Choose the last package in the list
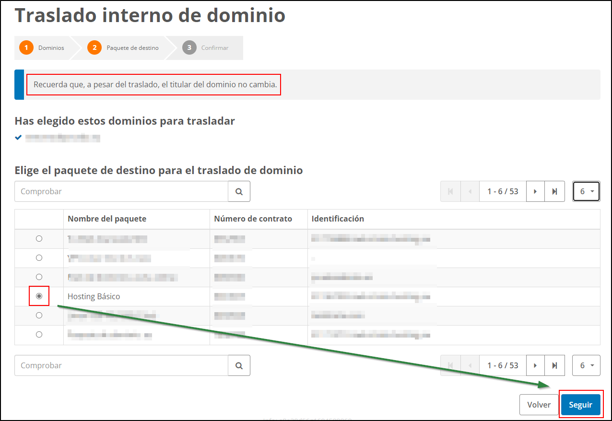 point(39,334)
